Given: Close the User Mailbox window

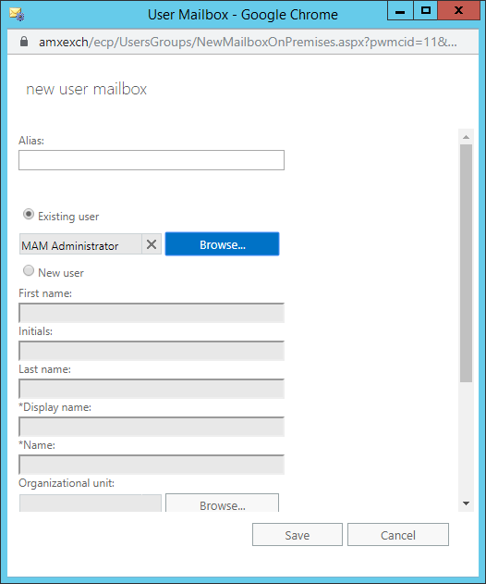Looking at the screenshot, I should [x=459, y=11].
